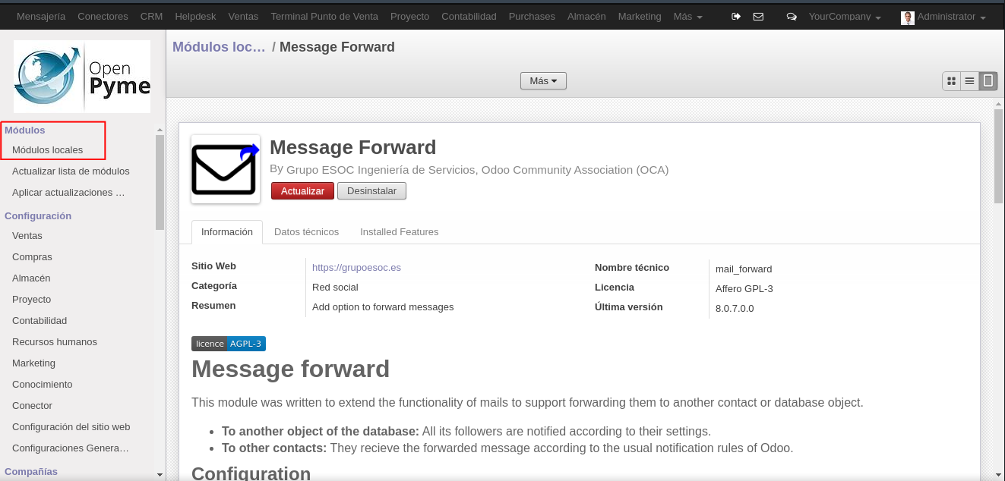Open the https://grupoesoc.es website link
The image size is (1005, 481).
coord(356,268)
